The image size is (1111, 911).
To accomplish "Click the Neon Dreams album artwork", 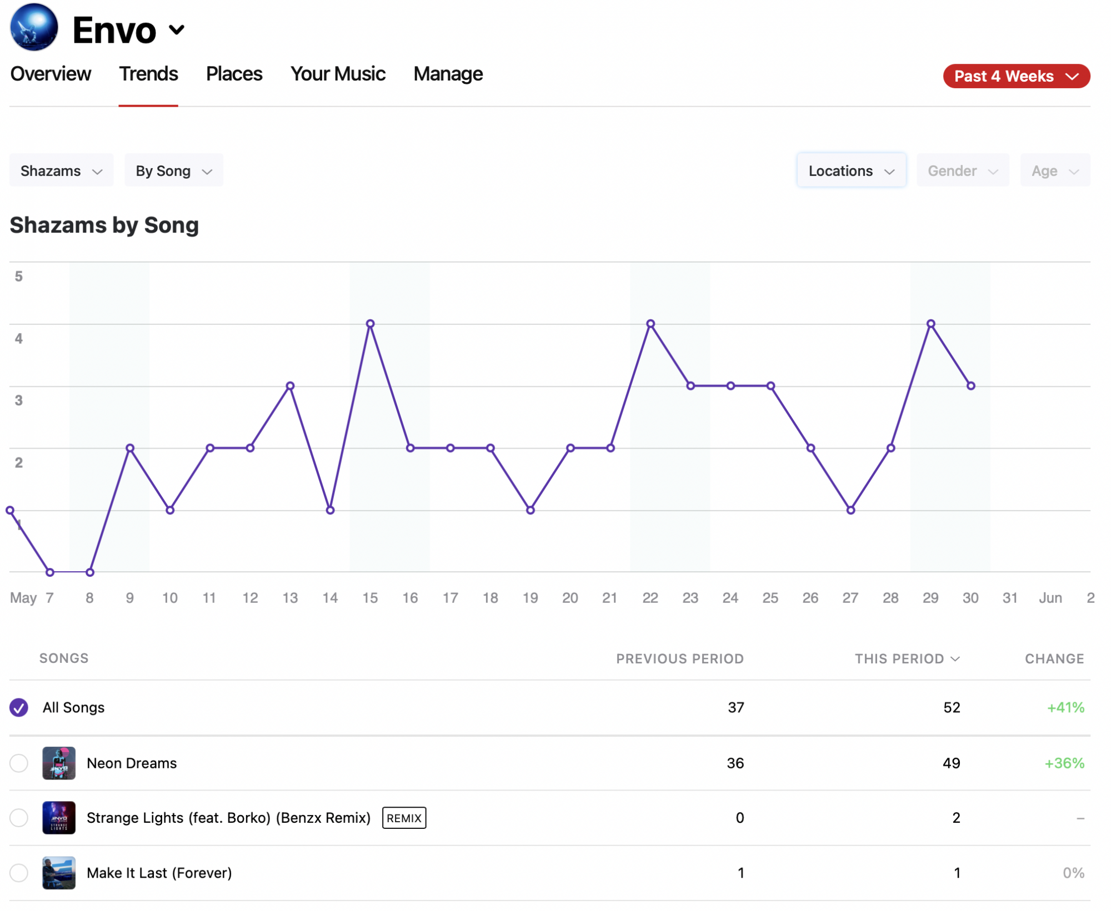I will (59, 763).
